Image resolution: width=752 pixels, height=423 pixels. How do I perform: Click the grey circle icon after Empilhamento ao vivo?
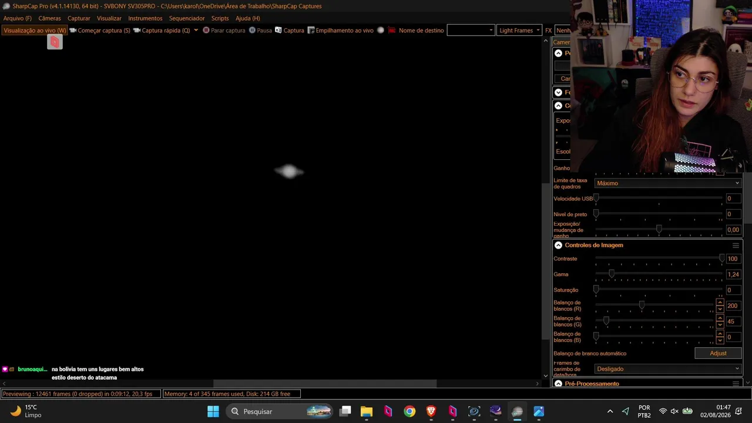[x=381, y=30]
